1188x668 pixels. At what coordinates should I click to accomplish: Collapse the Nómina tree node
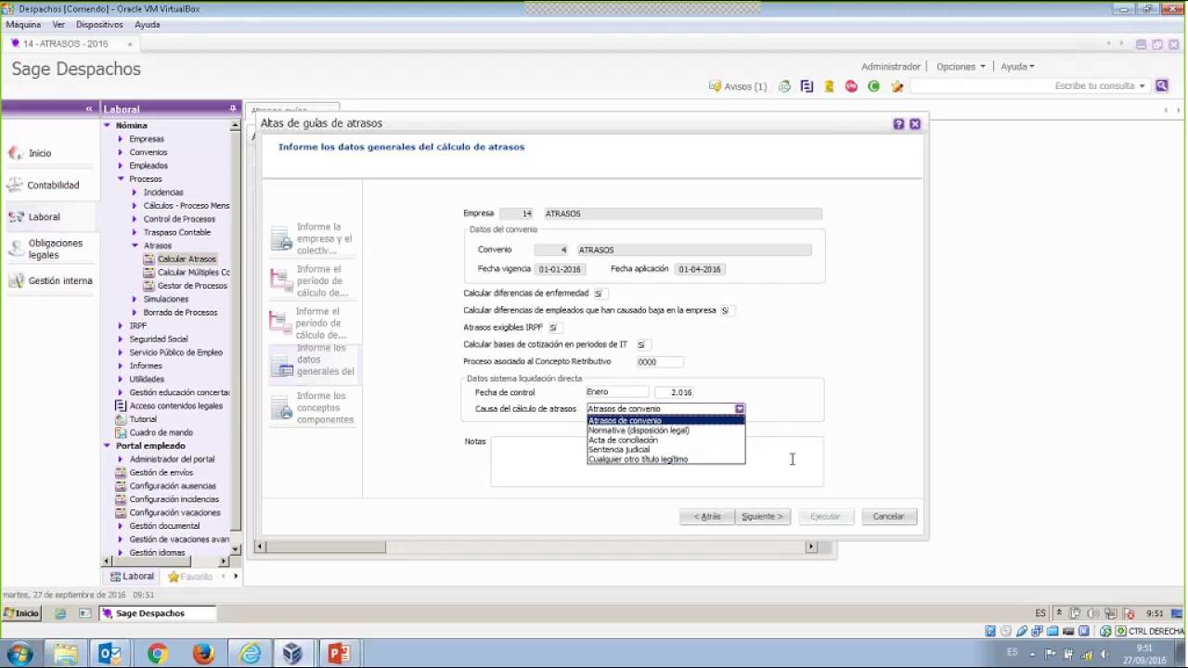coord(107,125)
